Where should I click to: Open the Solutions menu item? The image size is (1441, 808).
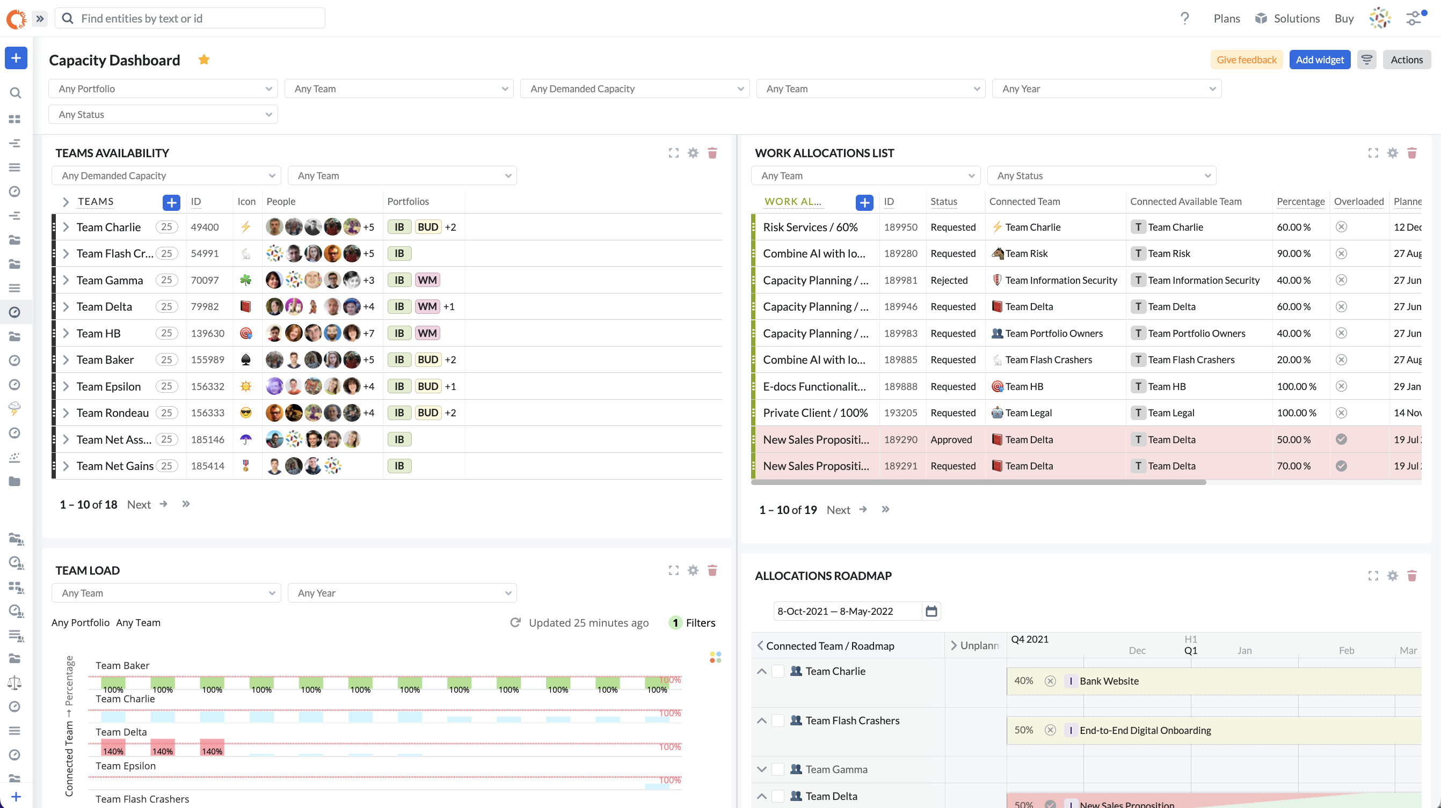[x=1287, y=18]
